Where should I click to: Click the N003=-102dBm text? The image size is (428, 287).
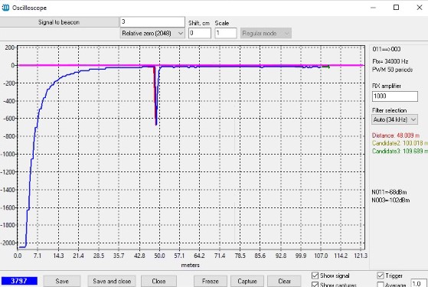[x=390, y=201]
